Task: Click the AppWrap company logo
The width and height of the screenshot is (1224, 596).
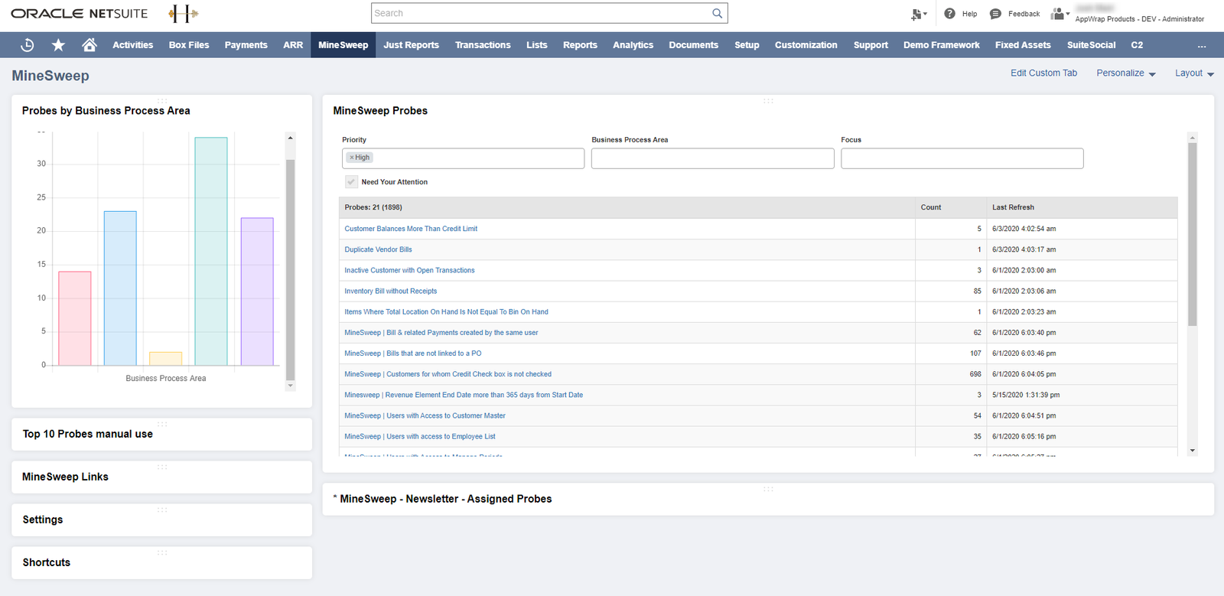Action: [183, 13]
